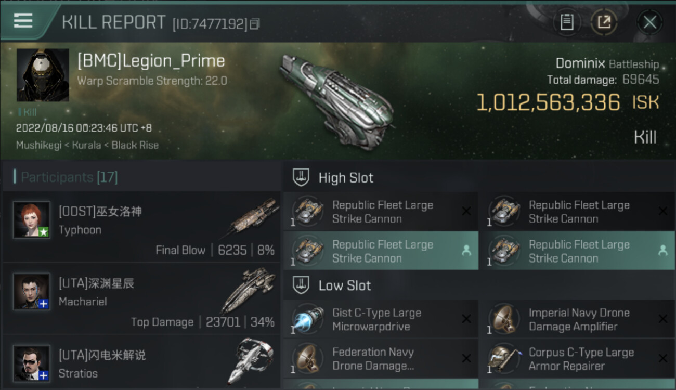This screenshot has height=390, width=676.
Task: Click the gold share export icon
Action: (x=604, y=22)
